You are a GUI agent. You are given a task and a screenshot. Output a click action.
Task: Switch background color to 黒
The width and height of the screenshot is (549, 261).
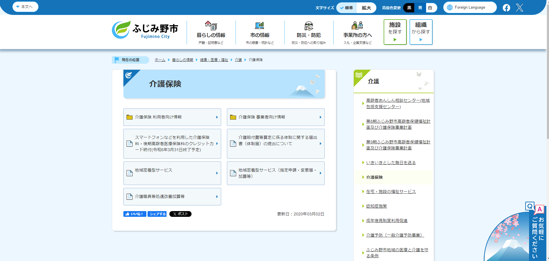tap(409, 8)
